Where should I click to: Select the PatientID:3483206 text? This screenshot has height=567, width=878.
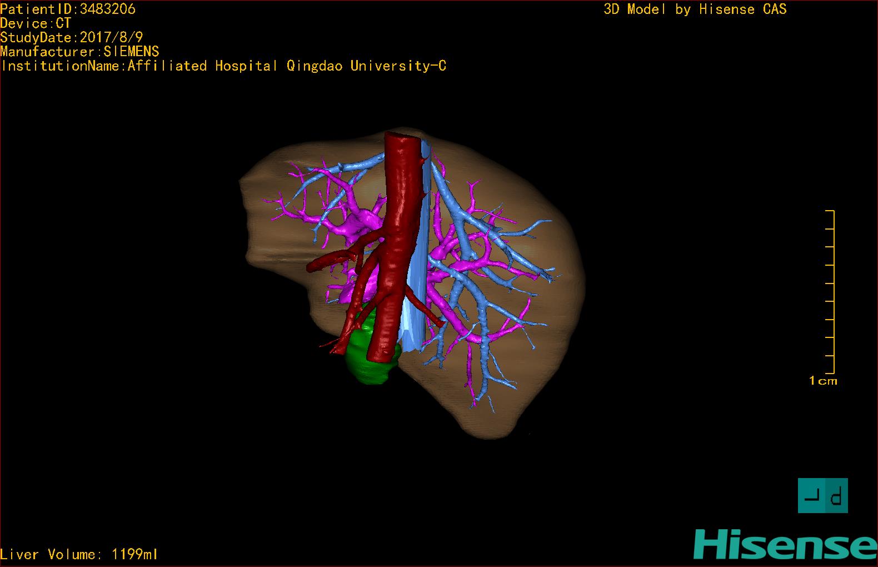[x=68, y=9]
